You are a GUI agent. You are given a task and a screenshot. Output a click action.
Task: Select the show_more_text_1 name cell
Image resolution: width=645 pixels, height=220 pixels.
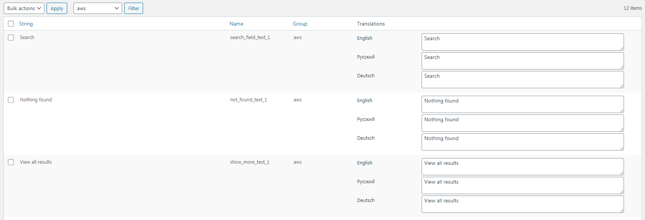pos(250,162)
